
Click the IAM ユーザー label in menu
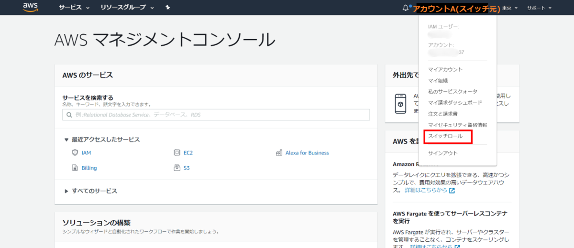pyautogui.click(x=443, y=27)
